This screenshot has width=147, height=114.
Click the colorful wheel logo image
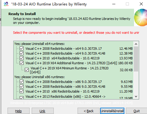pos(141,17)
